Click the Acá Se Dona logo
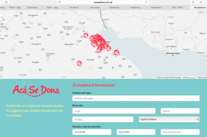Viewport: 207px width, 137px height. (36, 91)
